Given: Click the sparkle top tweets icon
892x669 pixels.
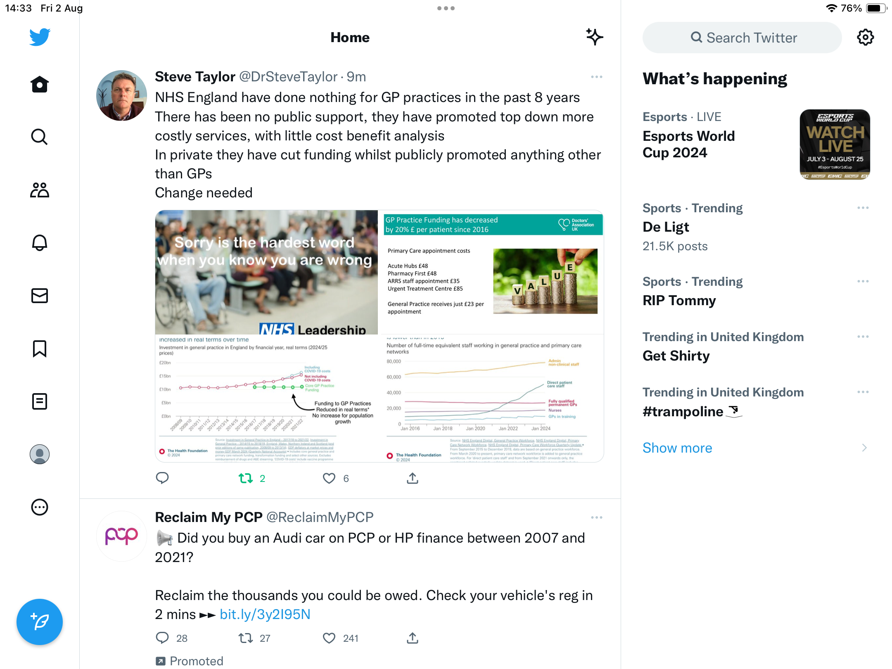Looking at the screenshot, I should [595, 37].
